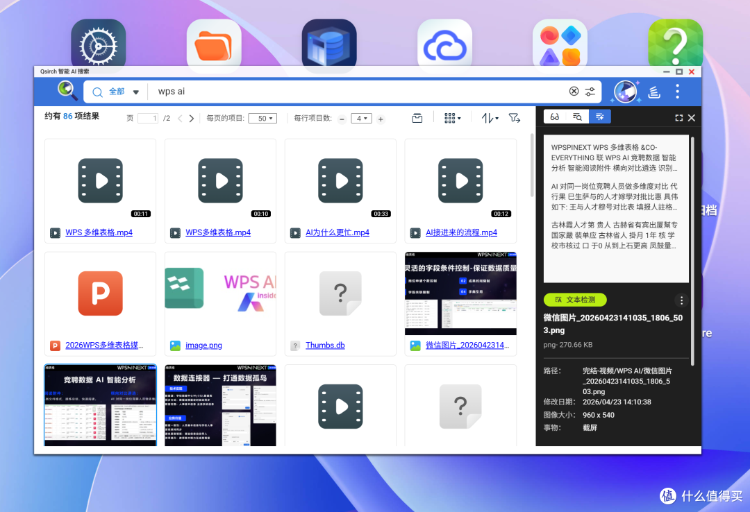Click the png- 270.66 KB file size
The width and height of the screenshot is (750, 512).
[568, 345]
